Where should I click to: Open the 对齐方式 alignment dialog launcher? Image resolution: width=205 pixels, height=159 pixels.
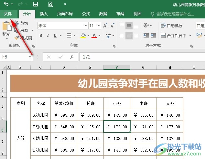(x=191, y=47)
